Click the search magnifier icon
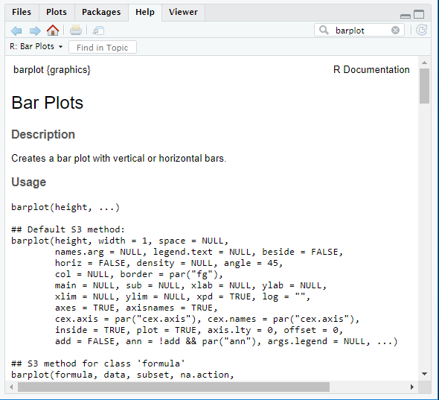This screenshot has width=439, height=400. (x=324, y=30)
